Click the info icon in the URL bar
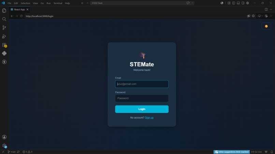Image resolution: width=275 pixels, height=154 pixels. [253, 16]
